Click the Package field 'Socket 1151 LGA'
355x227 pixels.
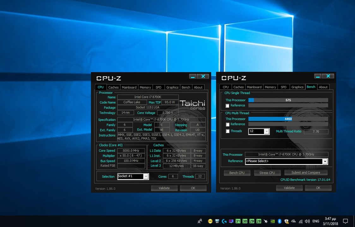(148, 108)
